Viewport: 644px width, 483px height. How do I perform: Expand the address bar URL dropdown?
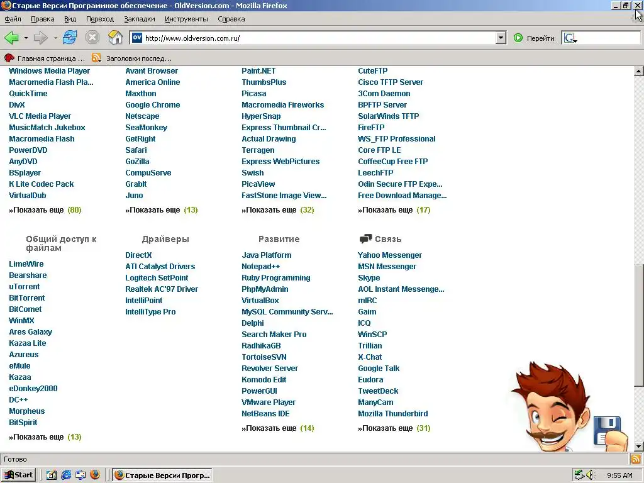(500, 38)
